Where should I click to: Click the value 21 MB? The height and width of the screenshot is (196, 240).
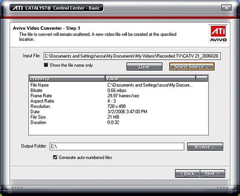point(113,117)
